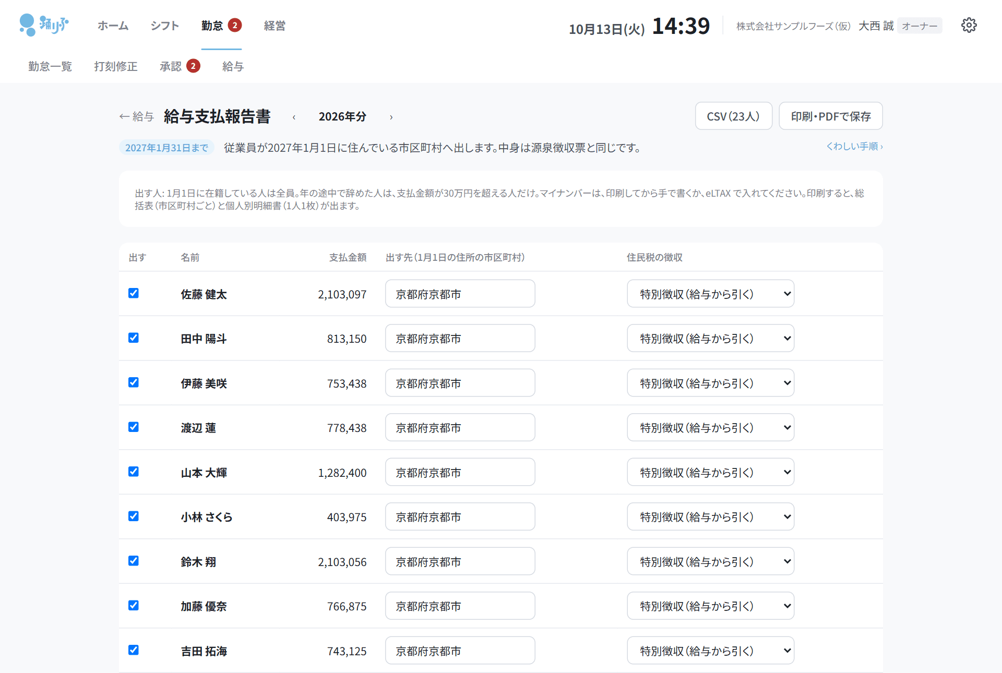Viewport: 1002px width, 673px height.
Task: Switch to the シフト tab
Action: click(x=165, y=26)
